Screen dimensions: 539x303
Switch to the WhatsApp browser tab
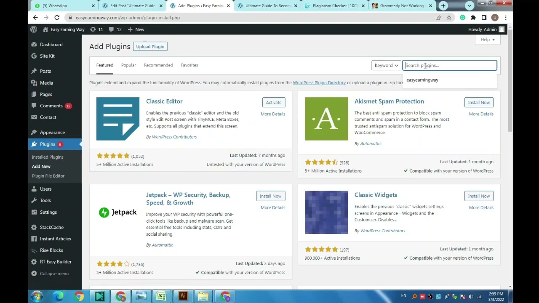(64, 6)
